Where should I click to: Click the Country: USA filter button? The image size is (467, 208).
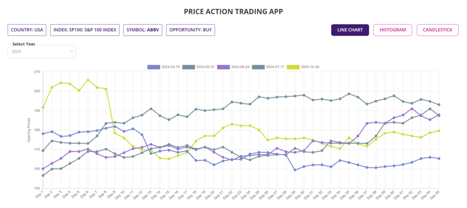(x=27, y=30)
